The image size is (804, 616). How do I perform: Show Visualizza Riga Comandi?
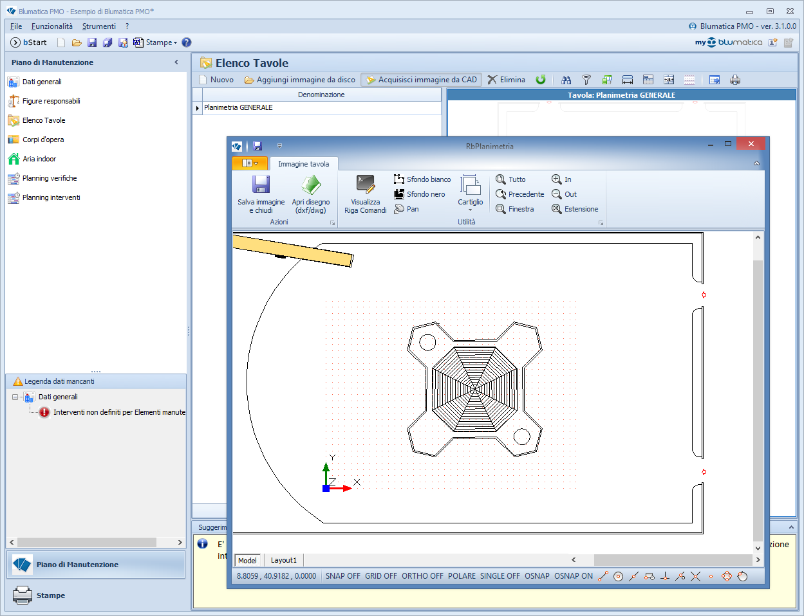[365, 194]
